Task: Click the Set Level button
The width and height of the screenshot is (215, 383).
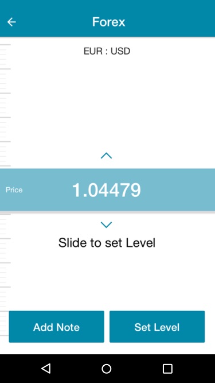Action: click(157, 327)
